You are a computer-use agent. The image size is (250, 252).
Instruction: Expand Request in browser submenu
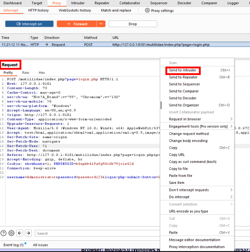(x=231, y=119)
